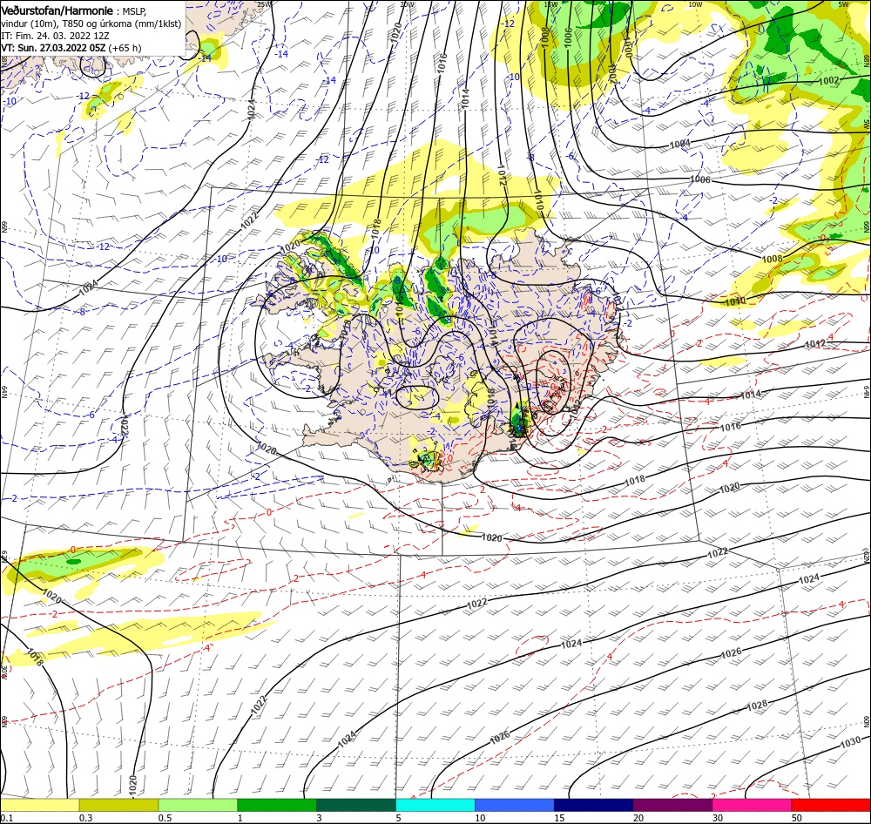Click the "0.1" legend value
This screenshot has width=871, height=824.
tap(6, 818)
